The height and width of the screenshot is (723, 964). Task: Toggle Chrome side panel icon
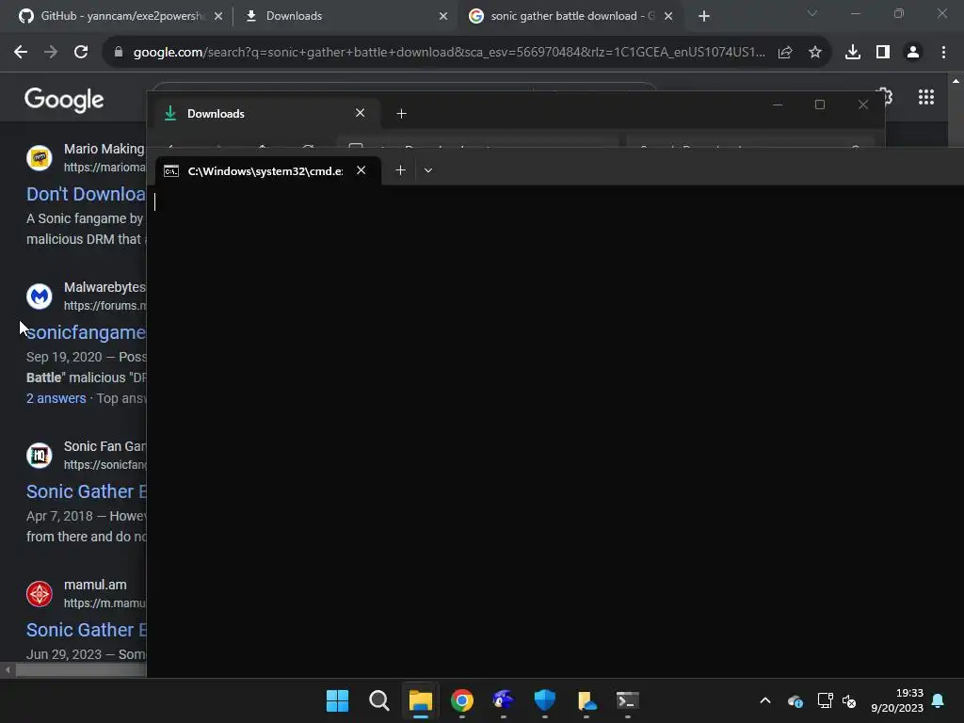pos(883,53)
